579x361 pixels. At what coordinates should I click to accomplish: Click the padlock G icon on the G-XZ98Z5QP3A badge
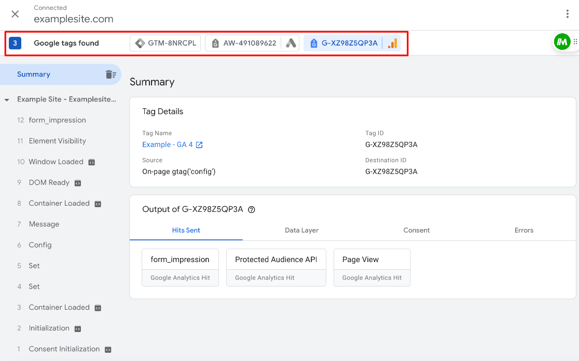pyautogui.click(x=314, y=43)
